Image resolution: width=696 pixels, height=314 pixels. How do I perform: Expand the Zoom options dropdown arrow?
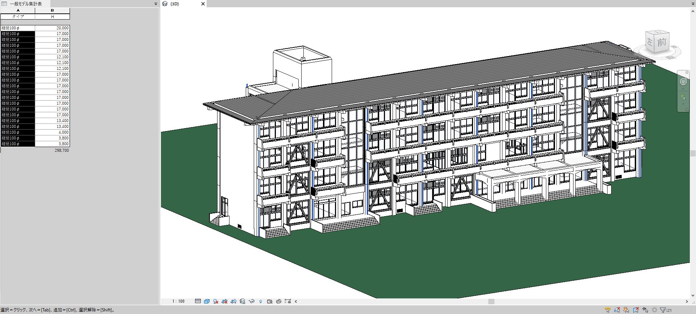click(x=683, y=105)
